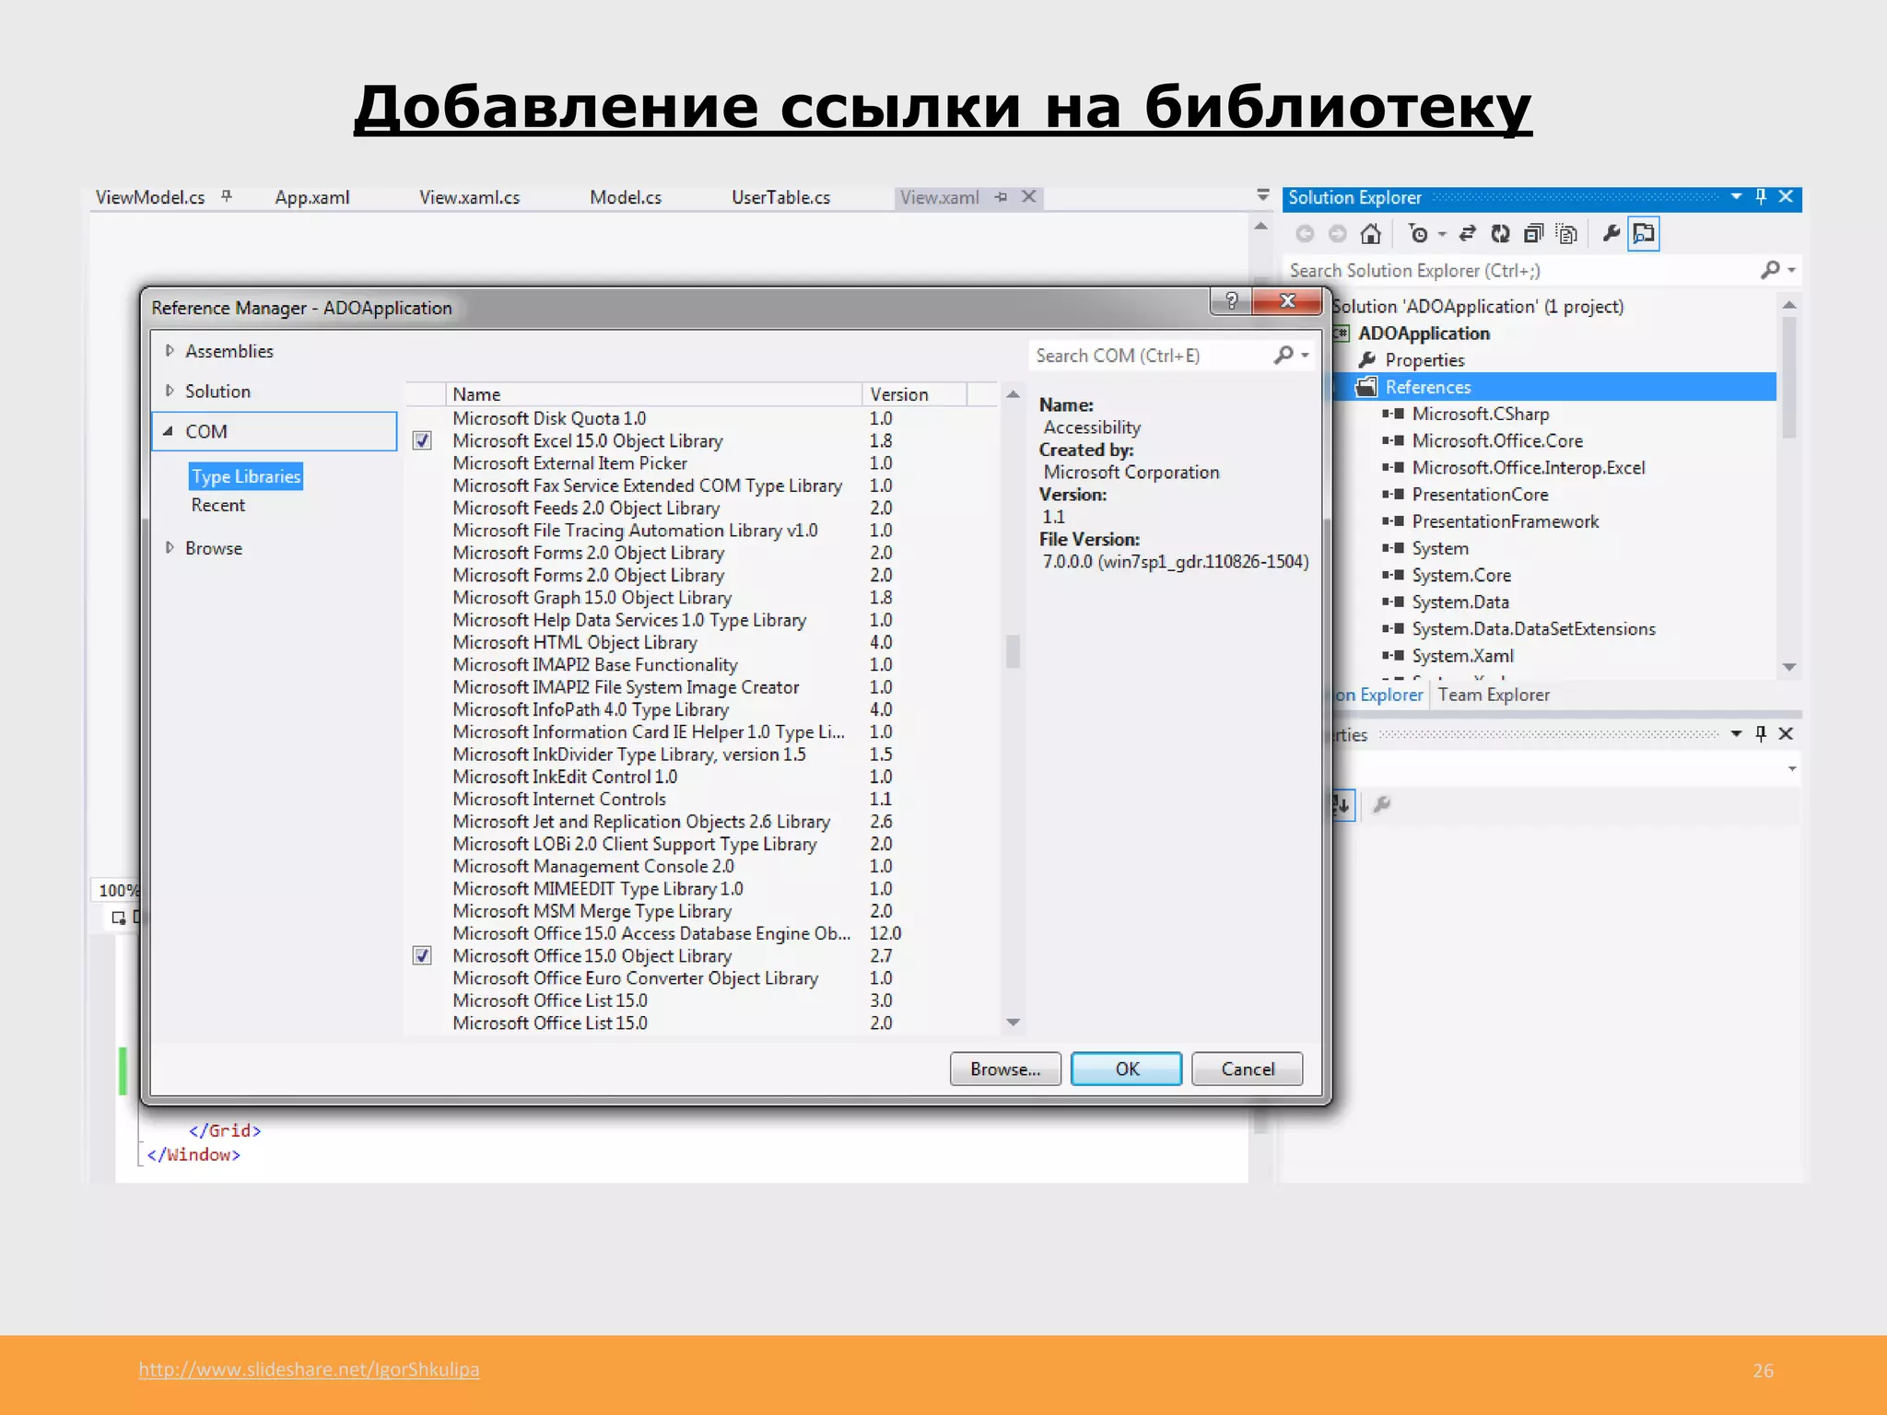This screenshot has height=1415, width=1887.
Task: Select System.Xaml in the References tree
Action: coord(1462,656)
